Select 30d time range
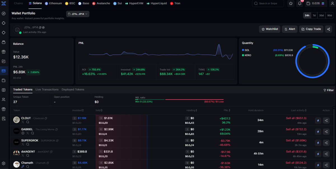This screenshot has width=336, height=169. tap(321, 15)
